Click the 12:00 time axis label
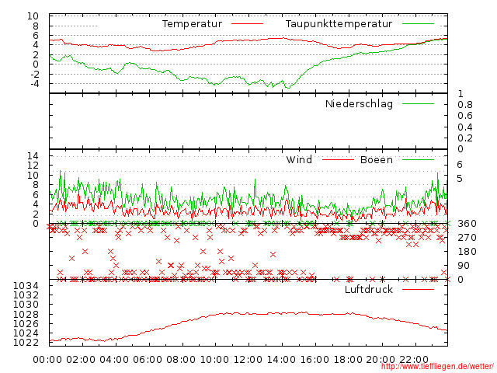The height and width of the screenshot is (373, 497). (248, 360)
